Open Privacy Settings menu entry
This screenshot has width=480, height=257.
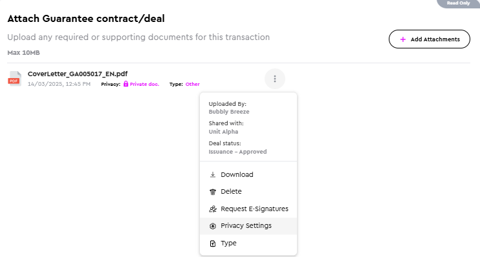248,226
